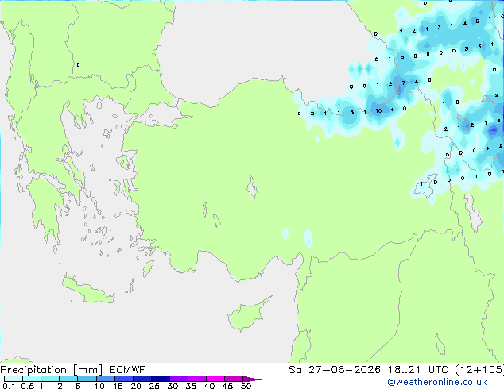
Task: Click the "15" legend scale label
Action: tap(118, 386)
